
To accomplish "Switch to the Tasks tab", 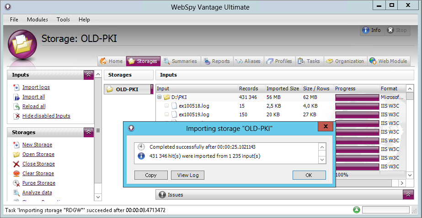I will (x=309, y=61).
